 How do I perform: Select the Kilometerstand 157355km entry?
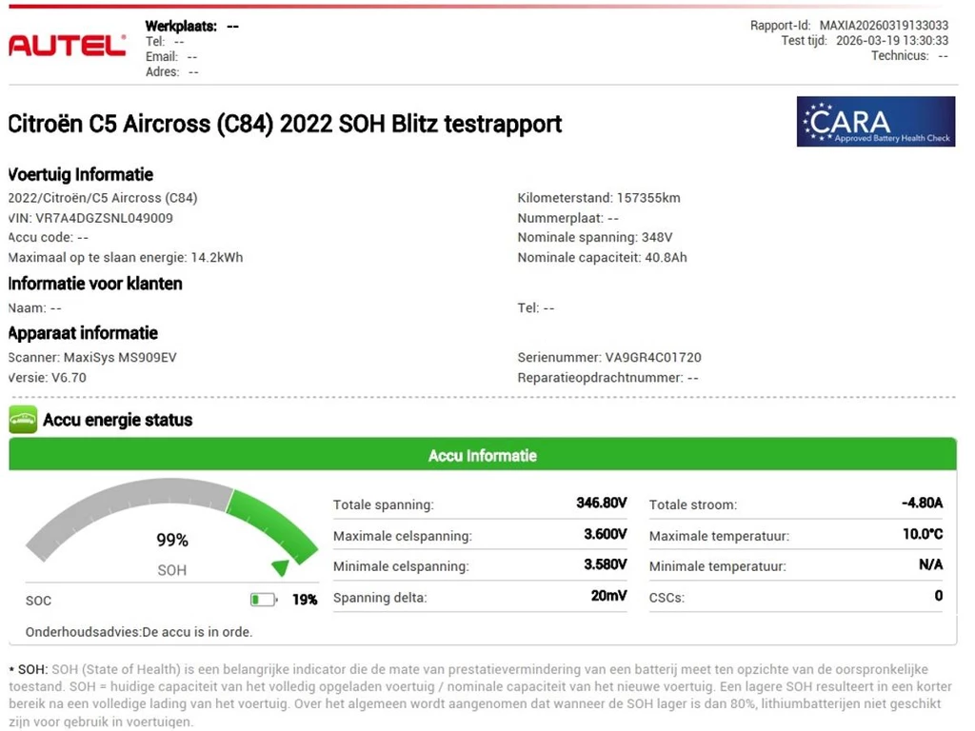(x=598, y=198)
